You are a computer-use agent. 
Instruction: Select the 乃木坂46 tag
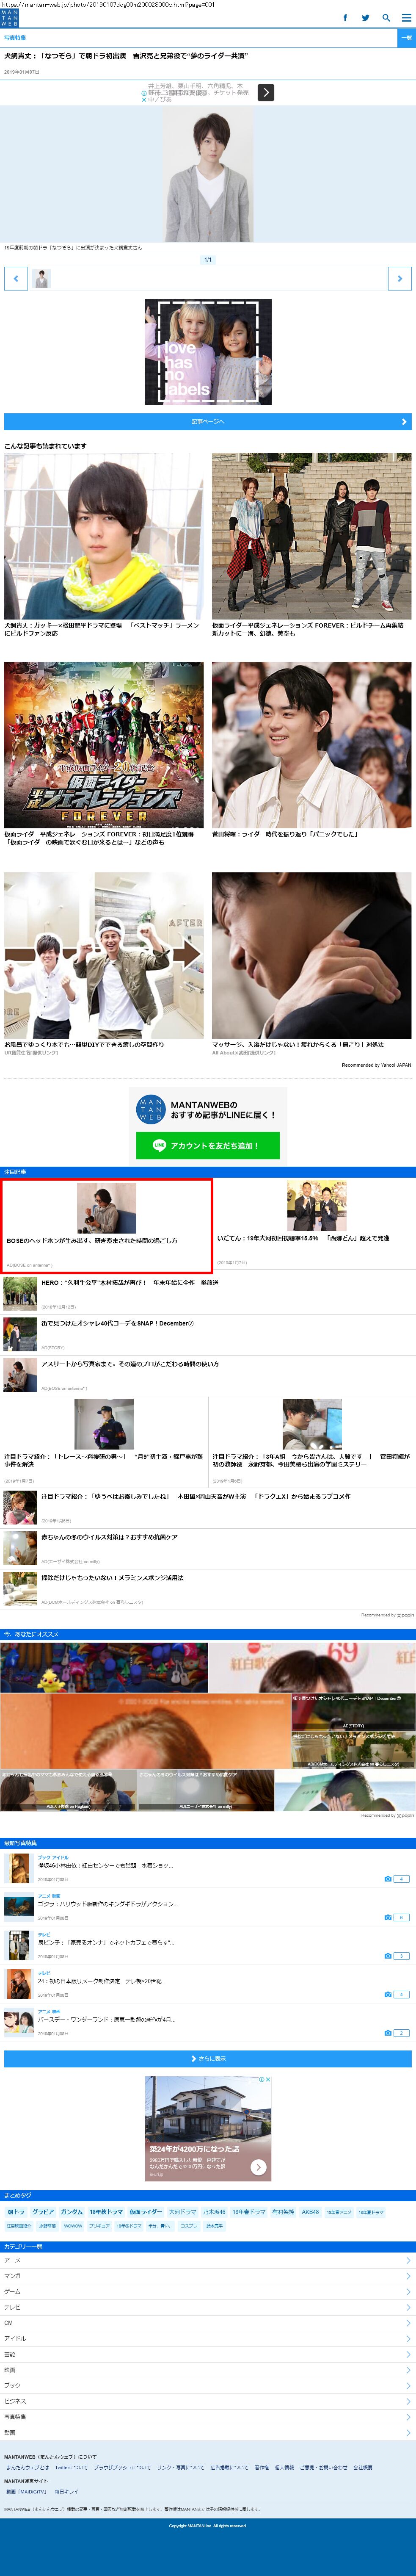[215, 2212]
